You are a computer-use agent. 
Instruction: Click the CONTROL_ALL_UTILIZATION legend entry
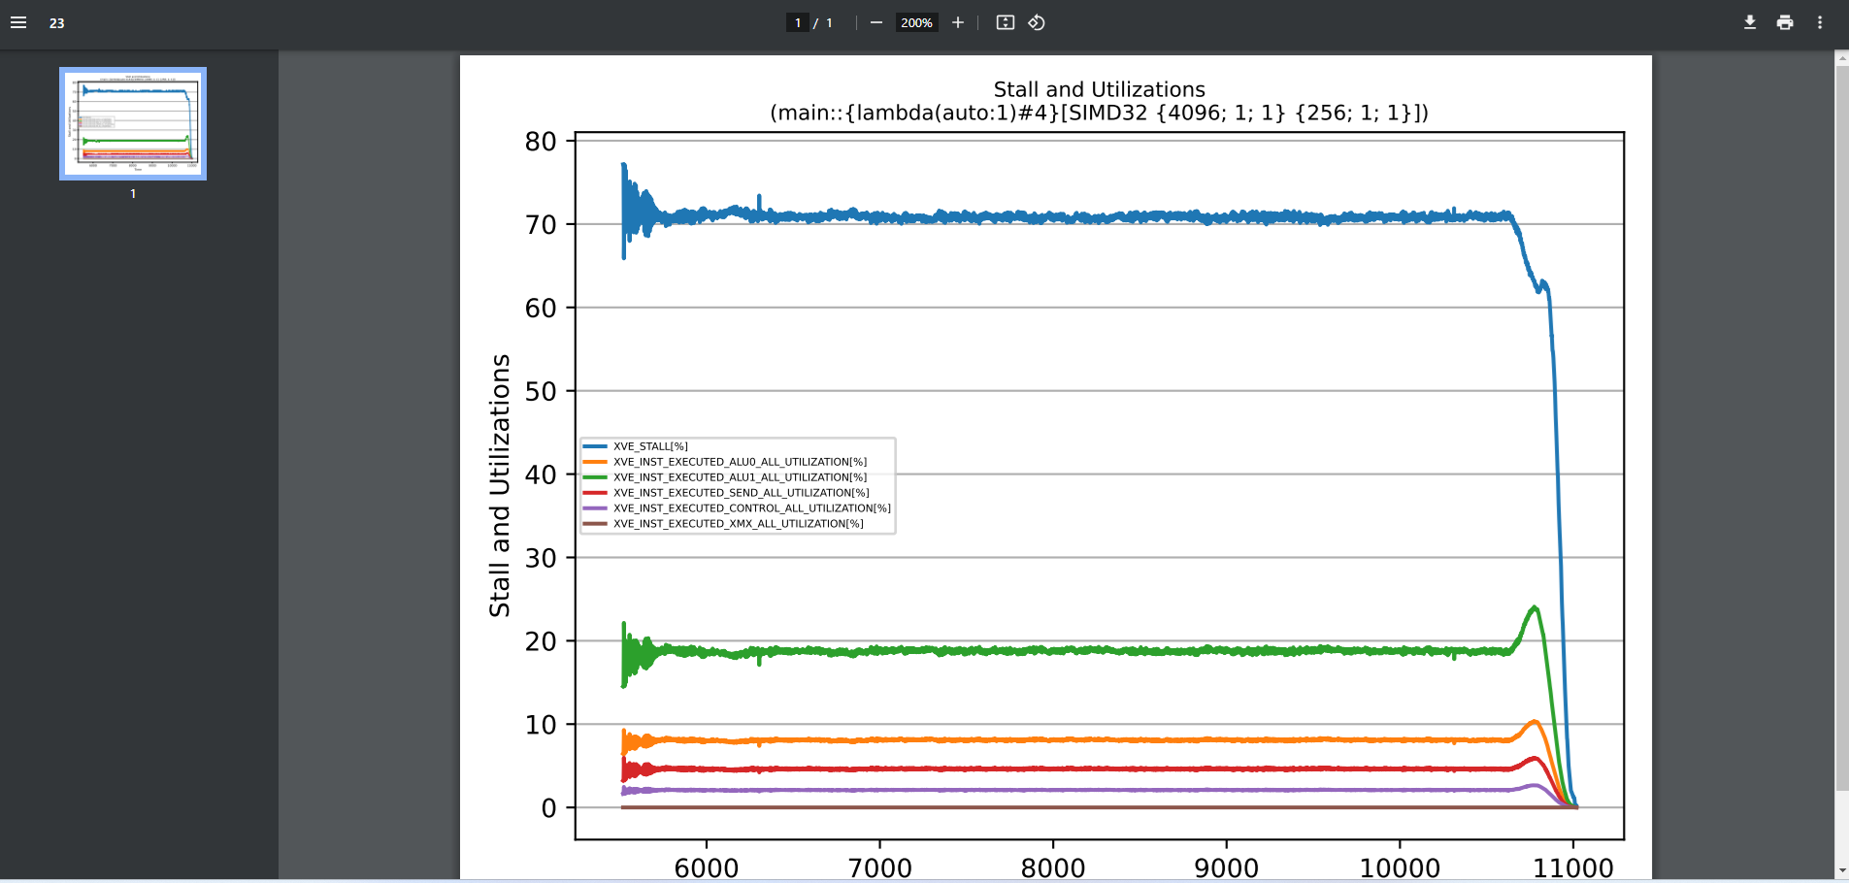pos(737,508)
